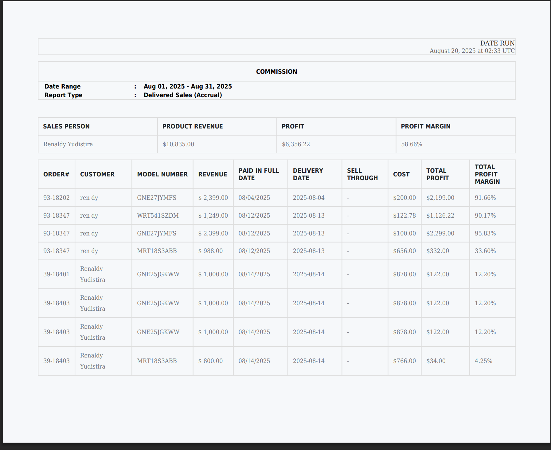The image size is (551, 450).
Task: Click the ORDER# column header
Action: pos(56,174)
